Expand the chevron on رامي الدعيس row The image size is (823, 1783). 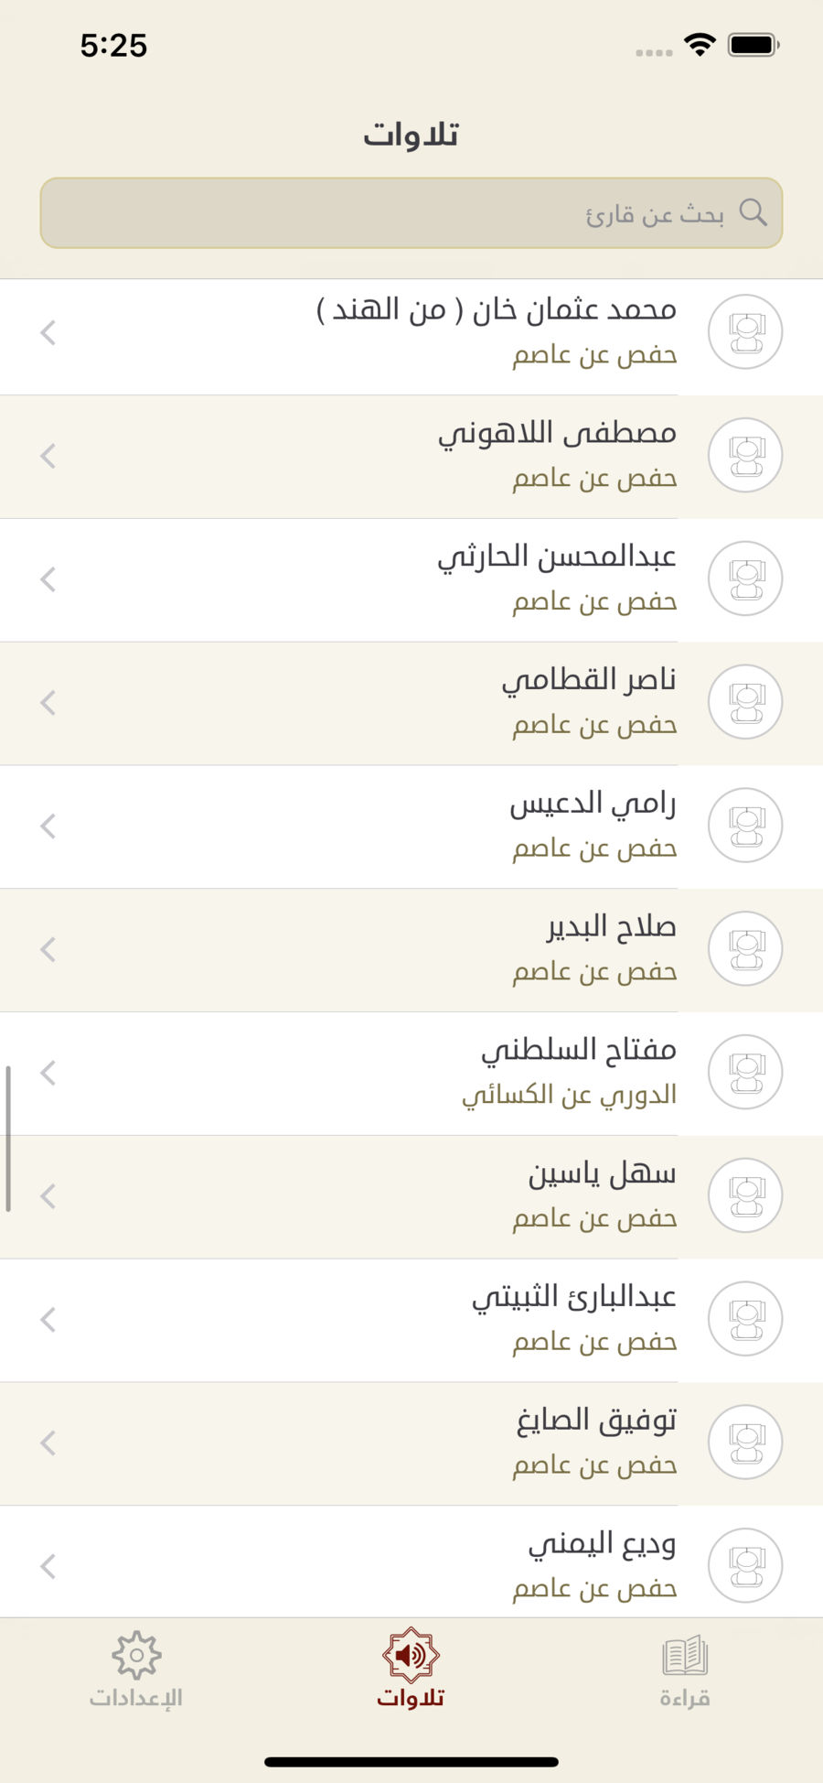pos(48,826)
